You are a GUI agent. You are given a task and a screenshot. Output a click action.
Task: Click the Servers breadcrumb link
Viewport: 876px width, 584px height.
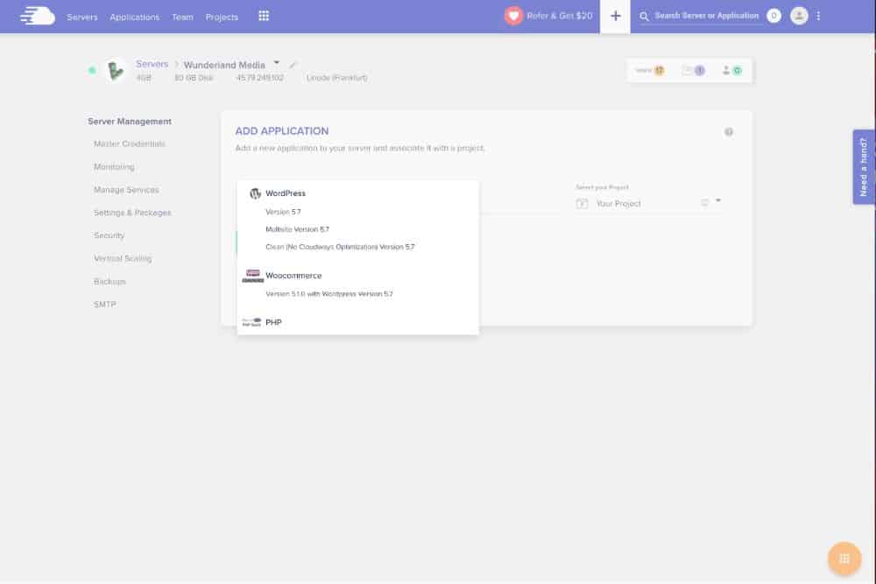click(x=152, y=64)
